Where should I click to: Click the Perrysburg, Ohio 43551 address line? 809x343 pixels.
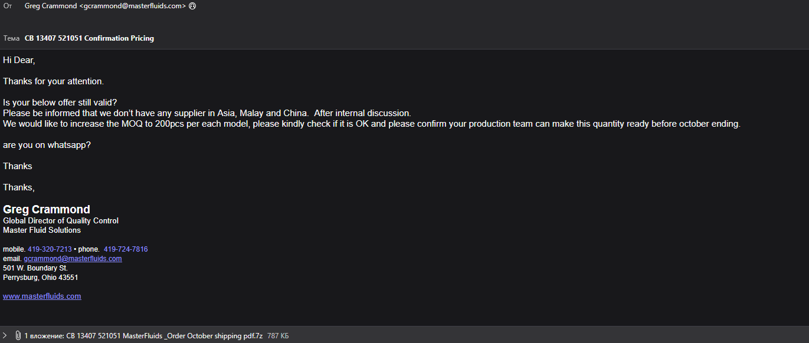tap(40, 278)
